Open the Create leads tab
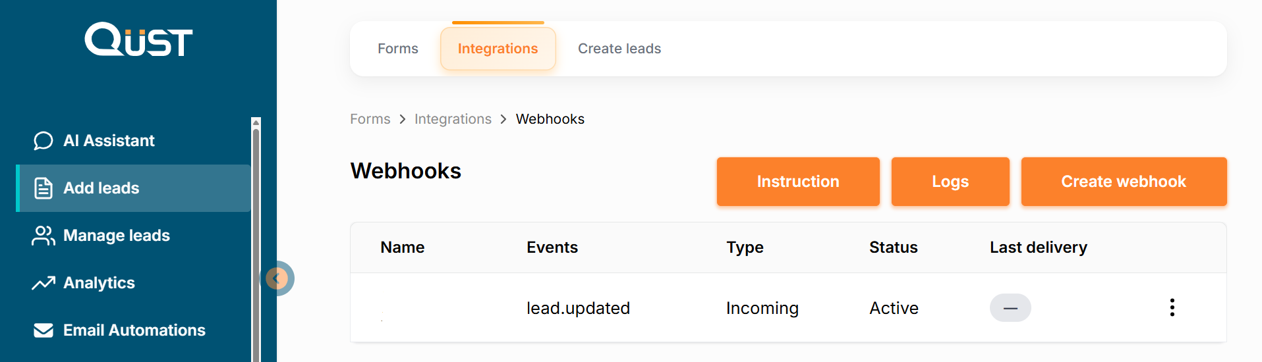Viewport: 1262px width, 362px height. tap(619, 49)
